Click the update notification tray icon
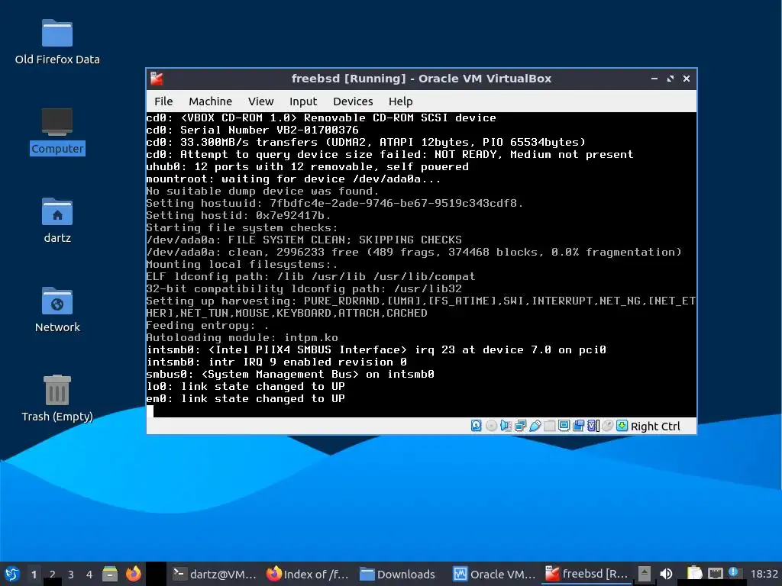The height and width of the screenshot is (586, 782). [733, 572]
